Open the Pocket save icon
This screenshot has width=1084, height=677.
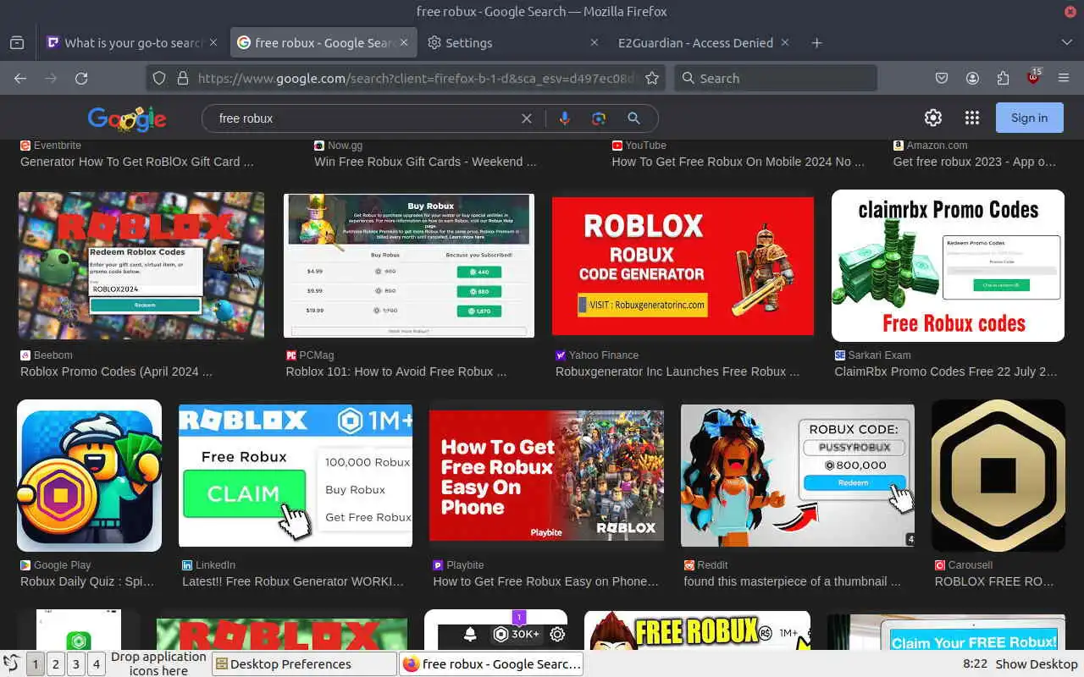(x=942, y=78)
